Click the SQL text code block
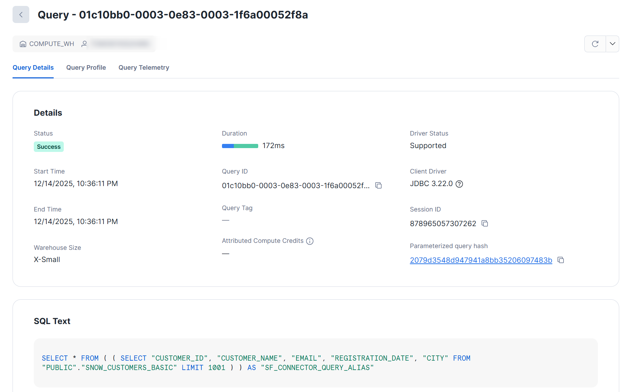The width and height of the screenshot is (622, 392). pyautogui.click(x=315, y=363)
